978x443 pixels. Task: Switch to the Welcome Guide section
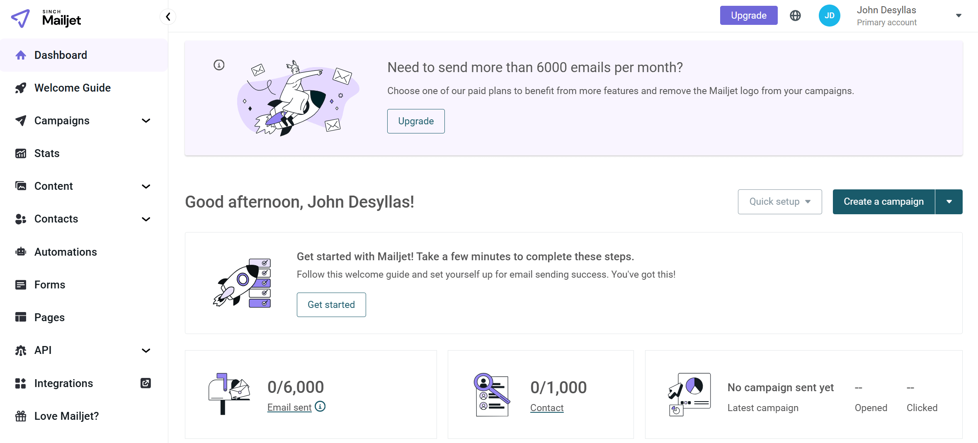tap(73, 87)
